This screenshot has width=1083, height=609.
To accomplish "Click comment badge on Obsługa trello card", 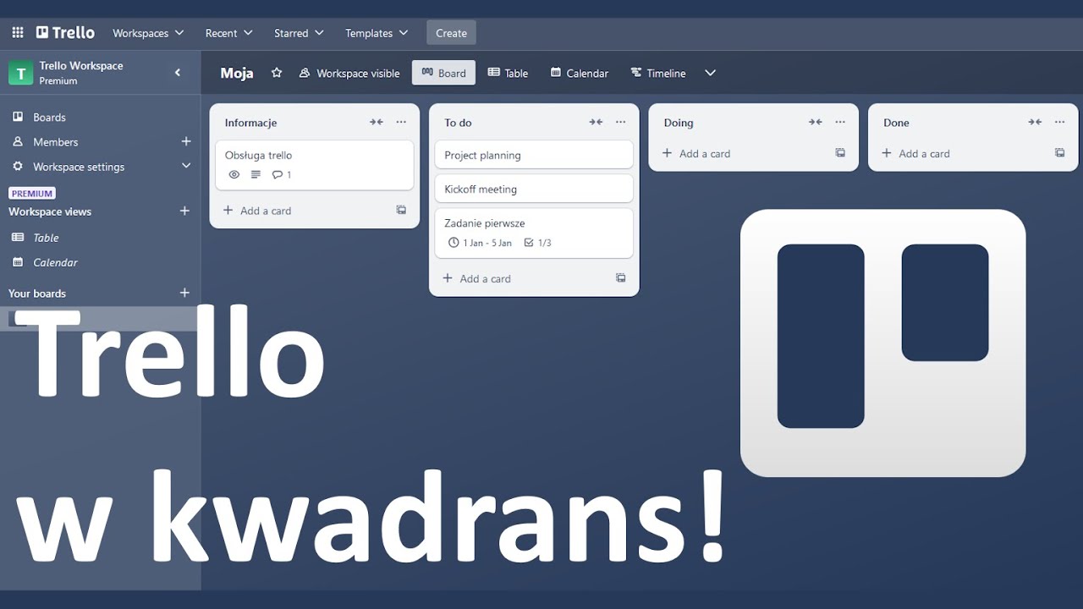I will (x=282, y=175).
